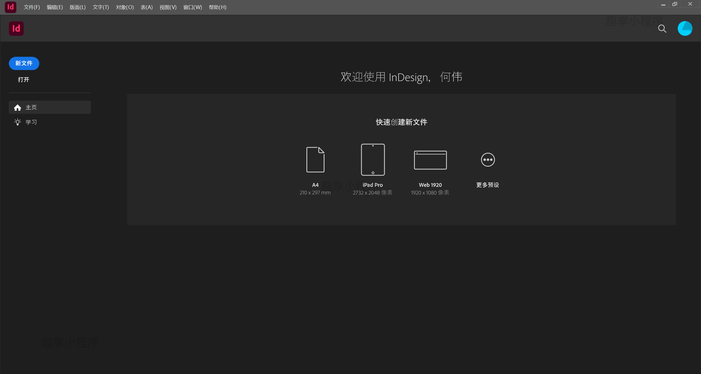Click the InDesign logo in the title bar
Screen dimensions: 701x374
point(10,7)
